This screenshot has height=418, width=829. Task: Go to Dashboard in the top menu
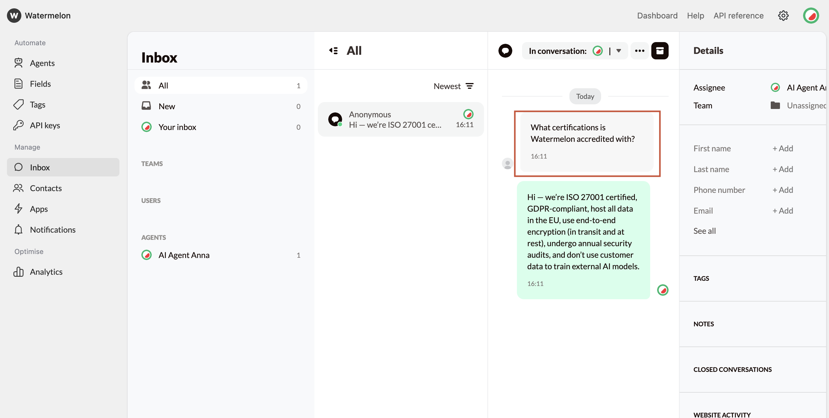[x=657, y=16]
